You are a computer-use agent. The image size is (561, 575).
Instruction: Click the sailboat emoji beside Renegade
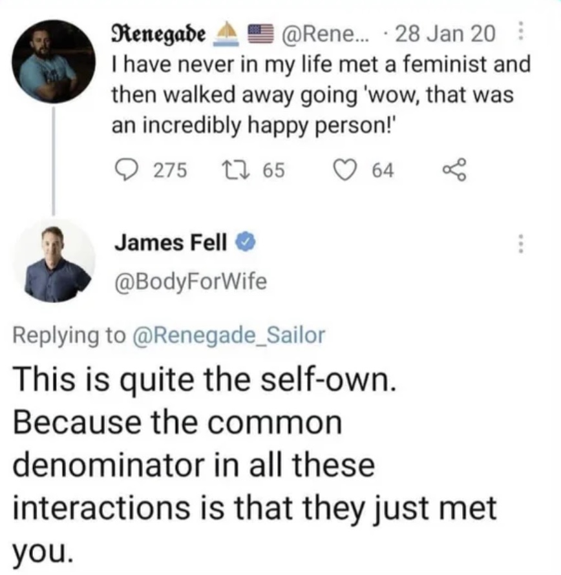226,34
